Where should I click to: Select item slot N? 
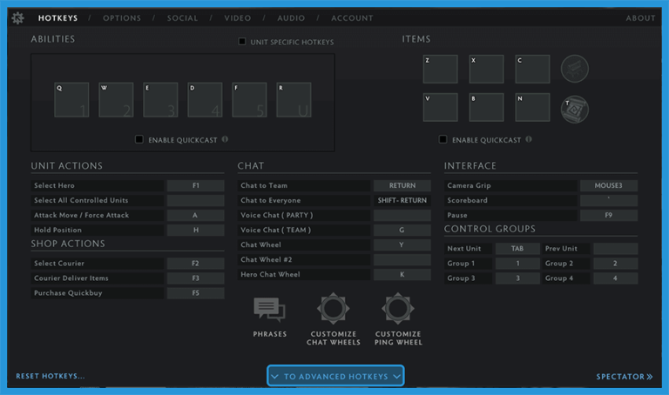tap(532, 107)
